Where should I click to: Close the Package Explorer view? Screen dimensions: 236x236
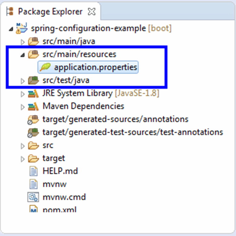(x=91, y=12)
